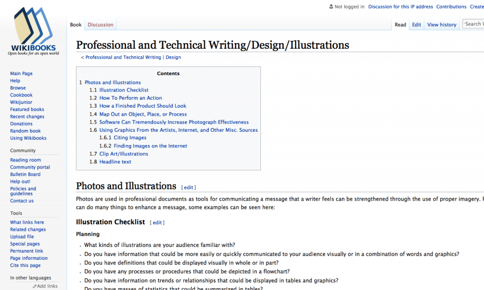The width and height of the screenshot is (484, 290).
Task: Switch to the Discussion tab
Action: click(x=100, y=24)
